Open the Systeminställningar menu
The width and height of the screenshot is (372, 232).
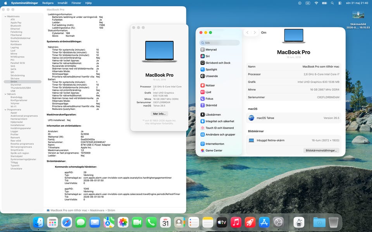point(24,3)
